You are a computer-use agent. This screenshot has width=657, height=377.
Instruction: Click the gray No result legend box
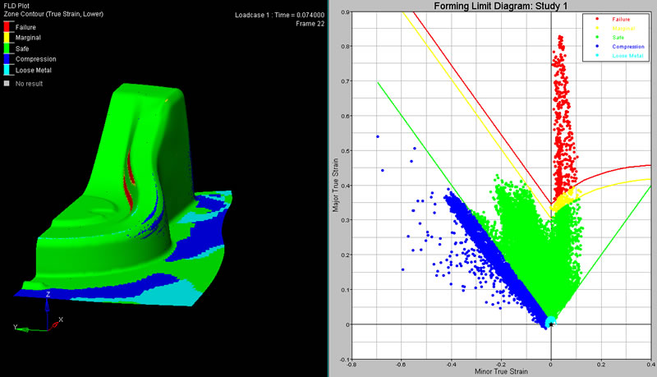tap(7, 84)
